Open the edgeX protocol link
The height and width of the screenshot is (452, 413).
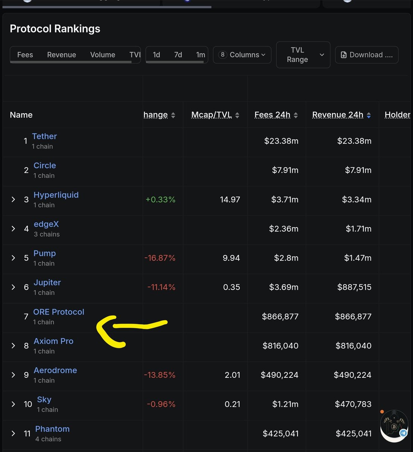[46, 224]
